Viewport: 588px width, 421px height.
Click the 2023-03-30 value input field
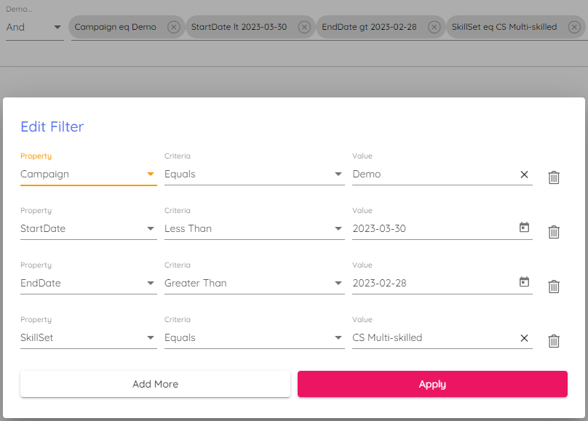coord(429,228)
